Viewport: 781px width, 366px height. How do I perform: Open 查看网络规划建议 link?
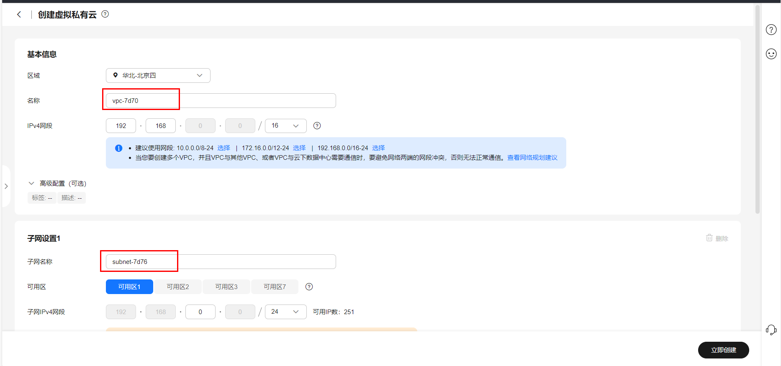[x=532, y=157]
